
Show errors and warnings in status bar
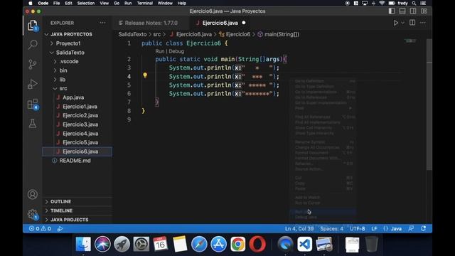pyautogui.click(x=40, y=229)
